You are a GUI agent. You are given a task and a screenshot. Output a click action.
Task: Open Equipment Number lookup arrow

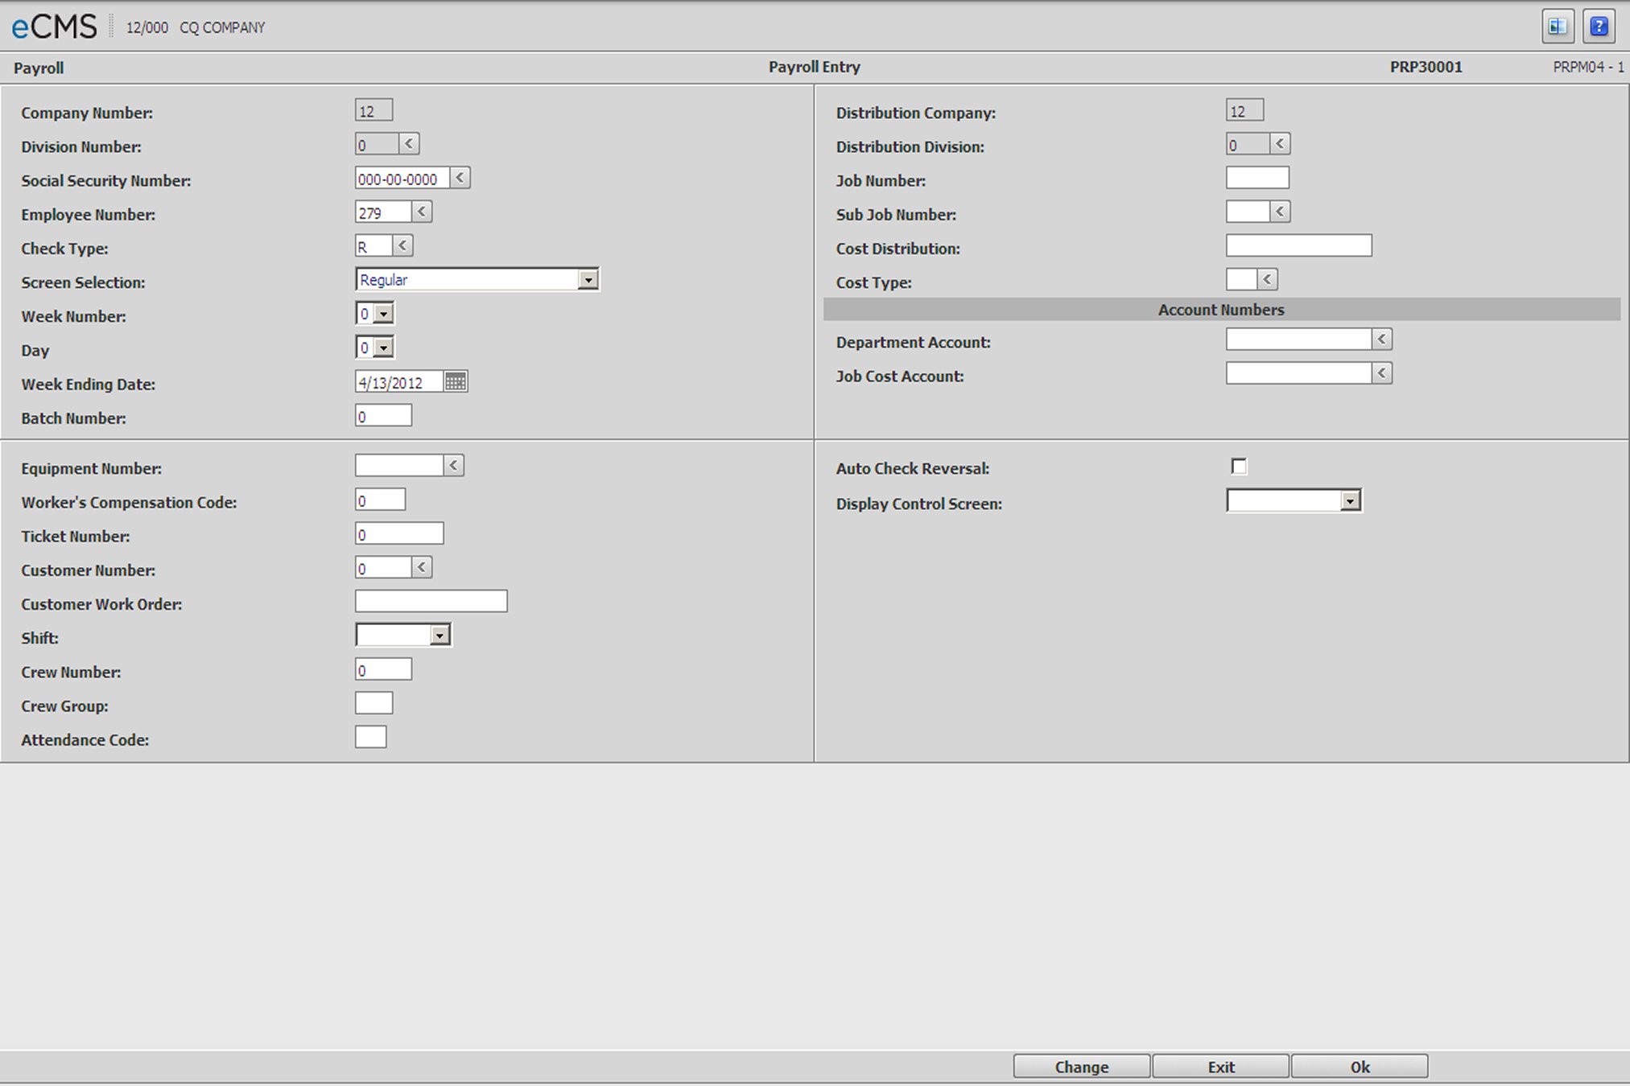point(454,465)
